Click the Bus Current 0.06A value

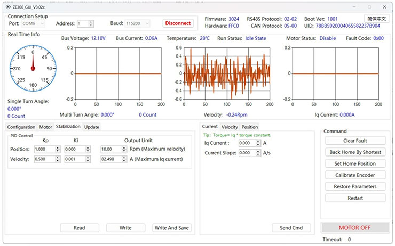click(x=151, y=38)
